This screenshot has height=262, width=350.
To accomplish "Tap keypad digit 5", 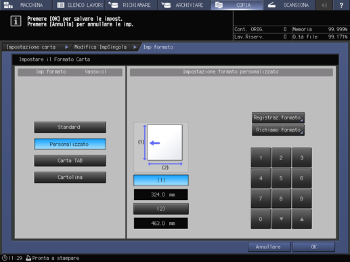I will point(281,178).
